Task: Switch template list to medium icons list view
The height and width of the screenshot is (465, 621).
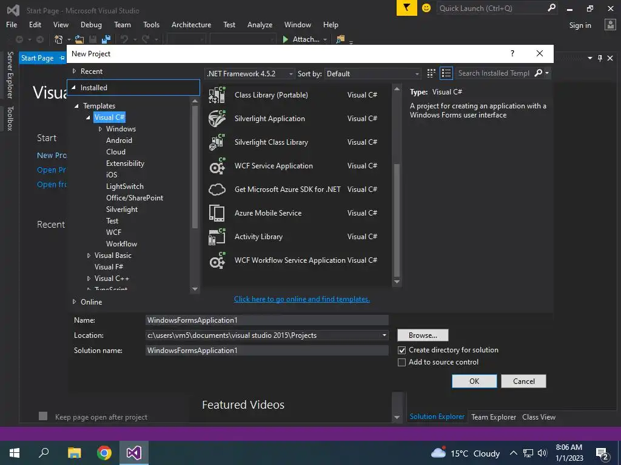Action: tap(446, 73)
